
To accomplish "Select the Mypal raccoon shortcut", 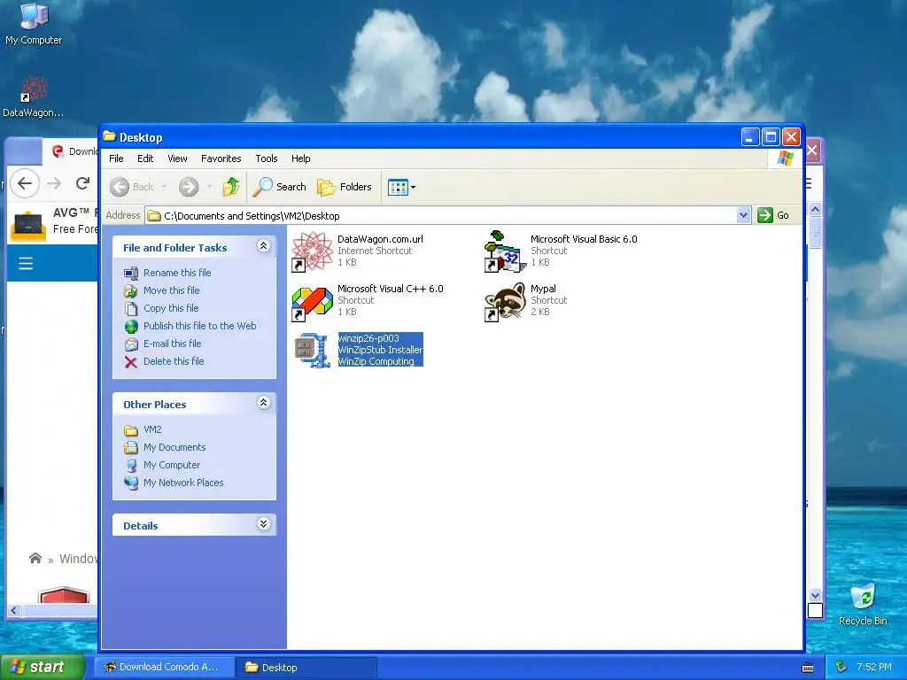I will coord(505,301).
